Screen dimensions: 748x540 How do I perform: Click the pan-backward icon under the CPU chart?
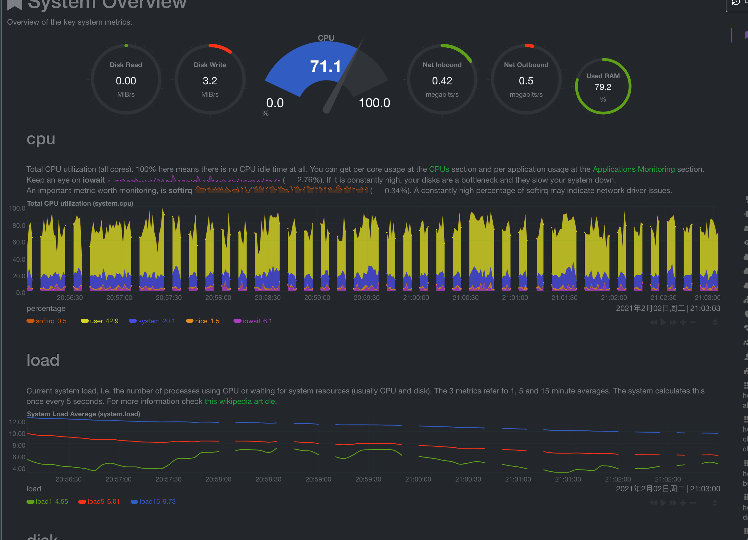point(654,322)
